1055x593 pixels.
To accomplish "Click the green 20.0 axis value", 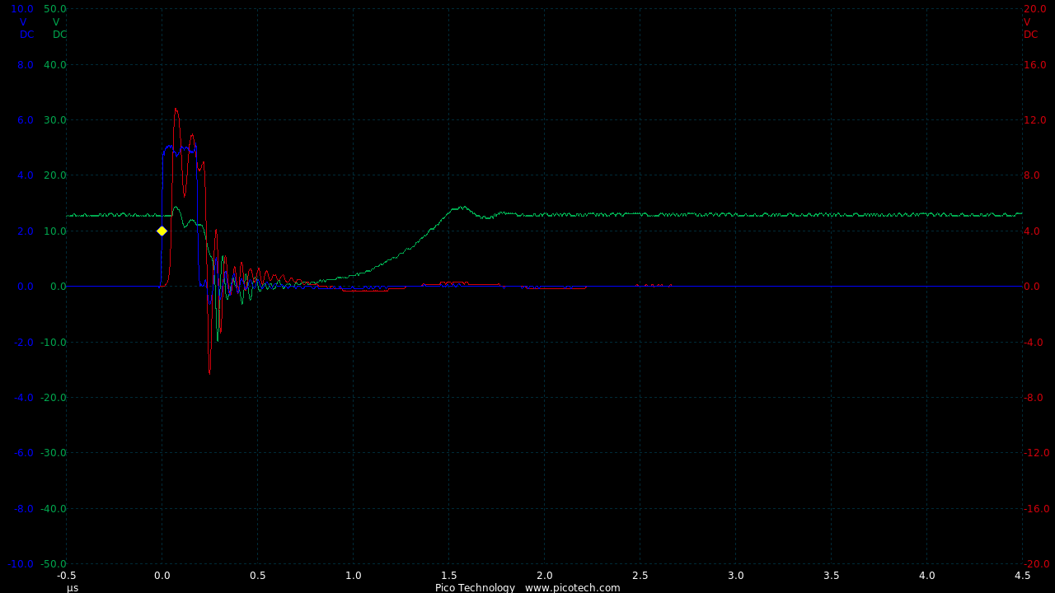I will (x=55, y=175).
